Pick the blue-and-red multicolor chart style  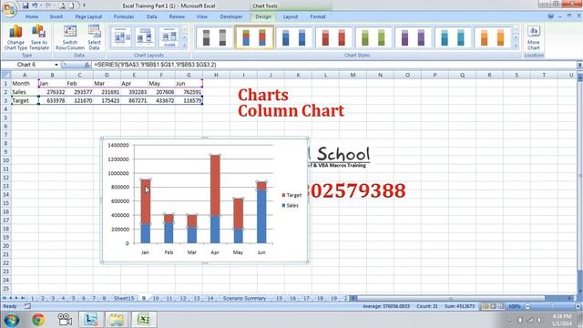tap(254, 37)
